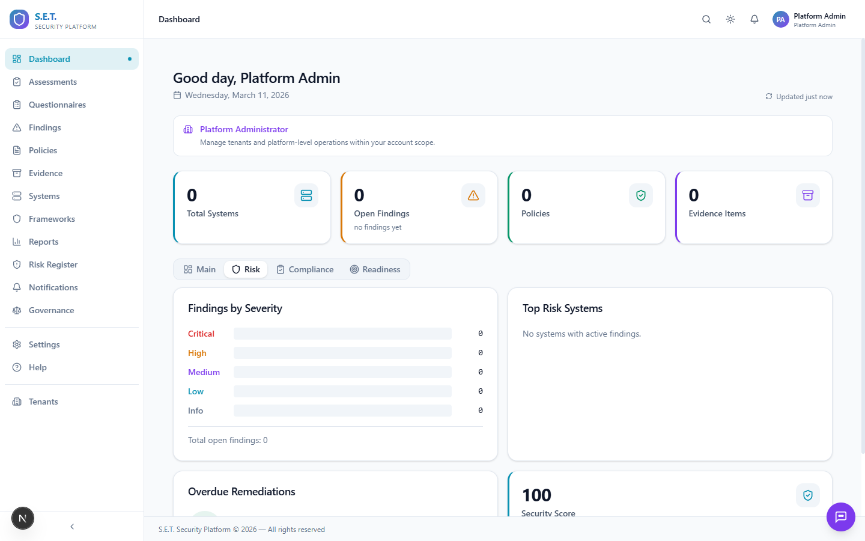Click the Notifications bell sidebar icon
The image size is (865, 541).
(x=17, y=287)
